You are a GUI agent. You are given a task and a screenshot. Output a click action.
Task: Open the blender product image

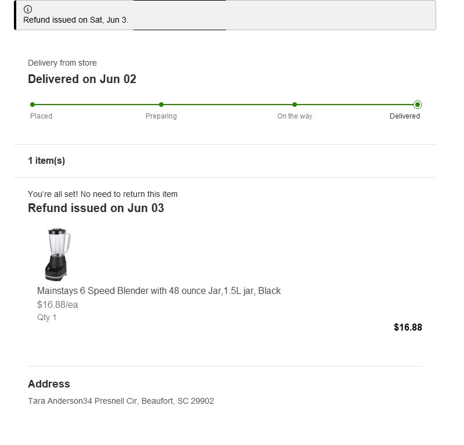[x=57, y=254]
